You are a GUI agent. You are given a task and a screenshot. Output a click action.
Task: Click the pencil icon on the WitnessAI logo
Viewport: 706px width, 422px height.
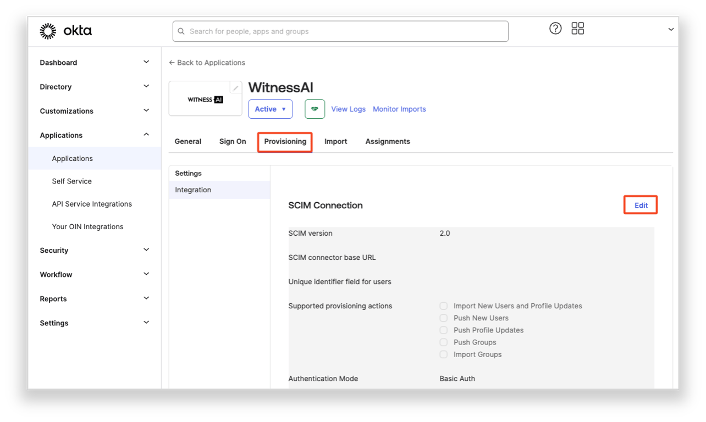(x=235, y=88)
